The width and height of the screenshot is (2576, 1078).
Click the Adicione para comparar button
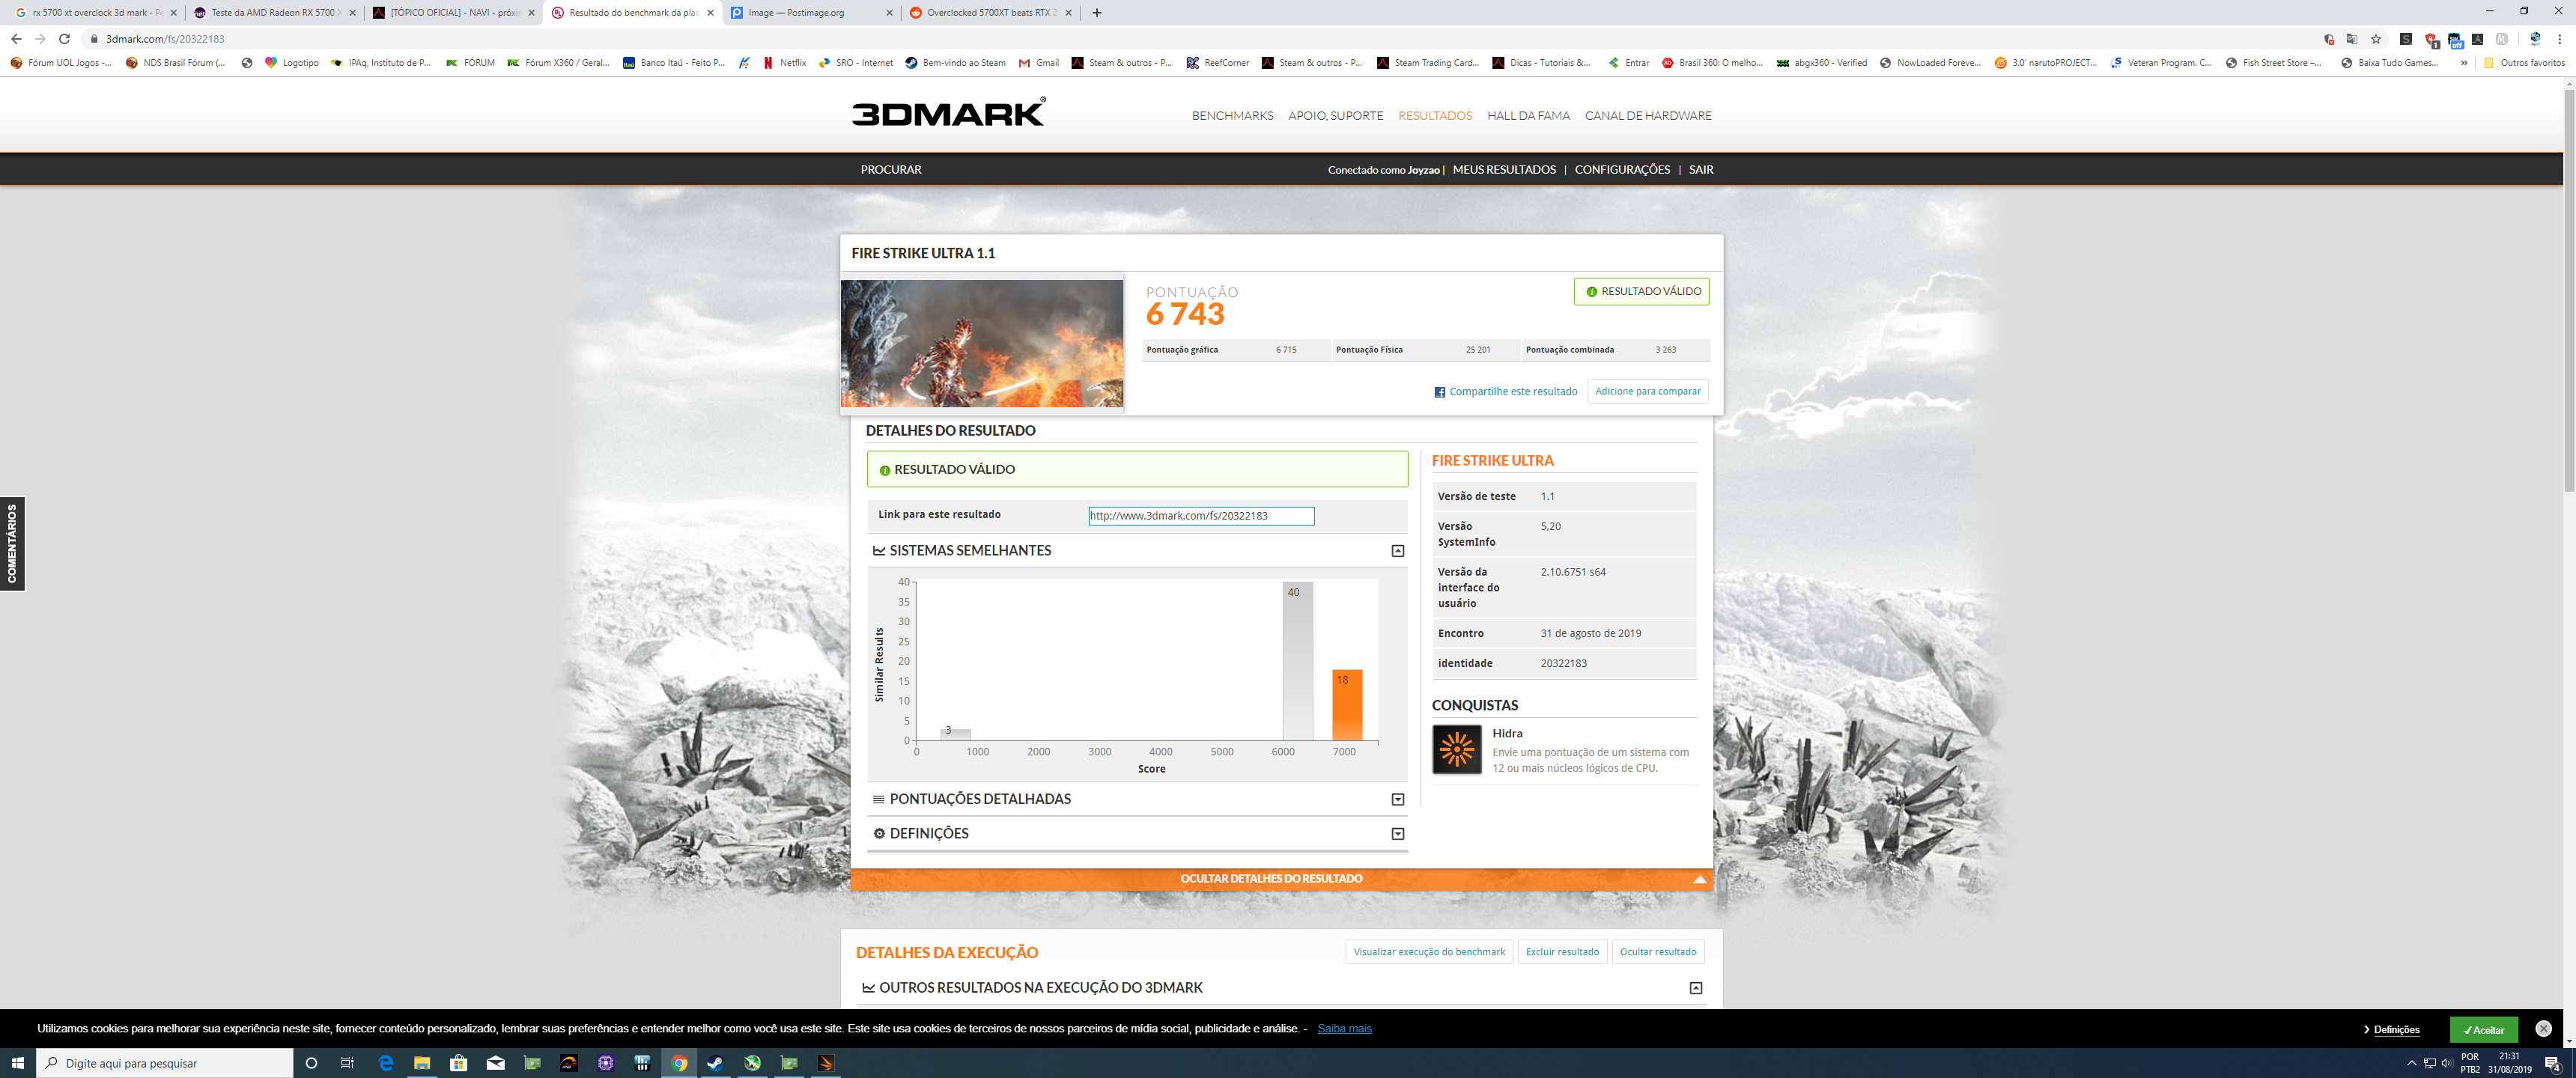click(x=1647, y=391)
